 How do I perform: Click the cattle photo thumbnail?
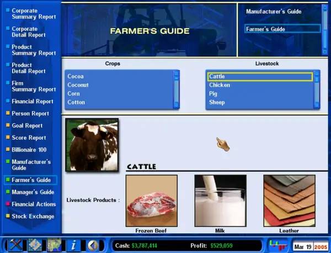(x=92, y=145)
